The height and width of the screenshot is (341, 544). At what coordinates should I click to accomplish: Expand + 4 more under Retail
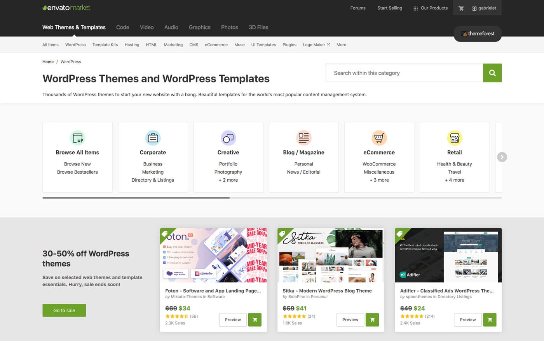pyautogui.click(x=454, y=180)
